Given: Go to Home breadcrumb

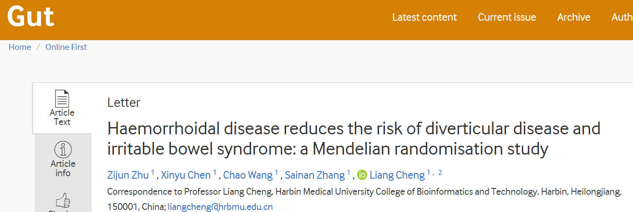Looking at the screenshot, I should coord(20,47).
